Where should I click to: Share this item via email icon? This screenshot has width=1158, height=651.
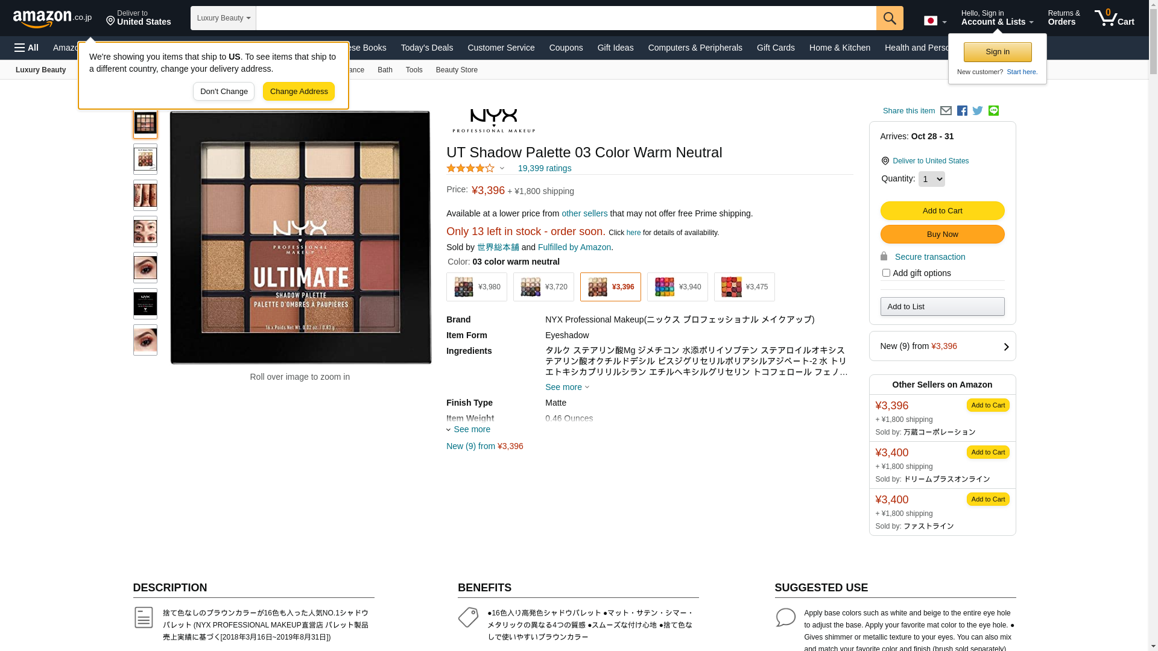pyautogui.click(x=946, y=111)
